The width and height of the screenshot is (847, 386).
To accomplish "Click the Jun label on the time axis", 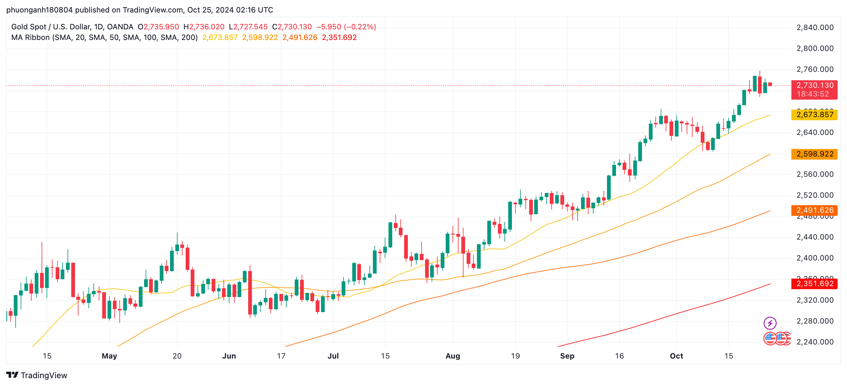I will 229,356.
